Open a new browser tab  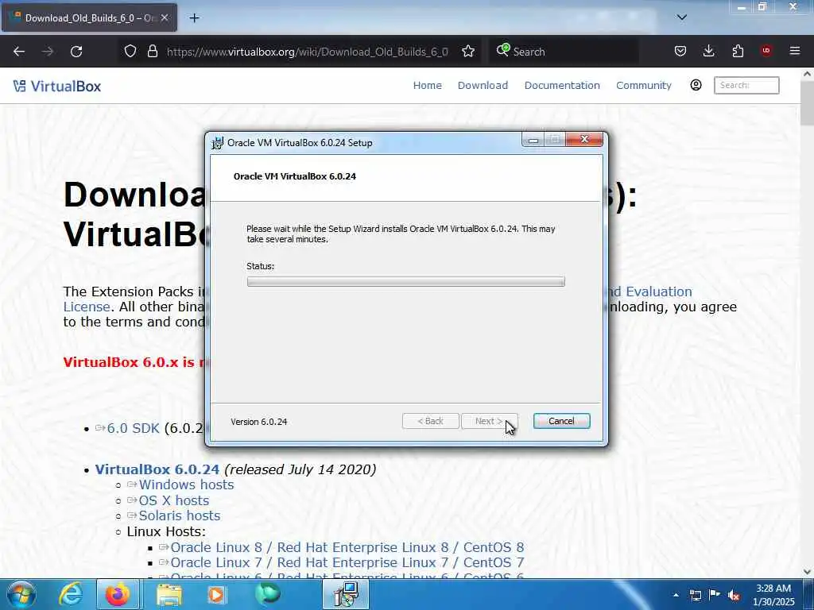pyautogui.click(x=194, y=18)
